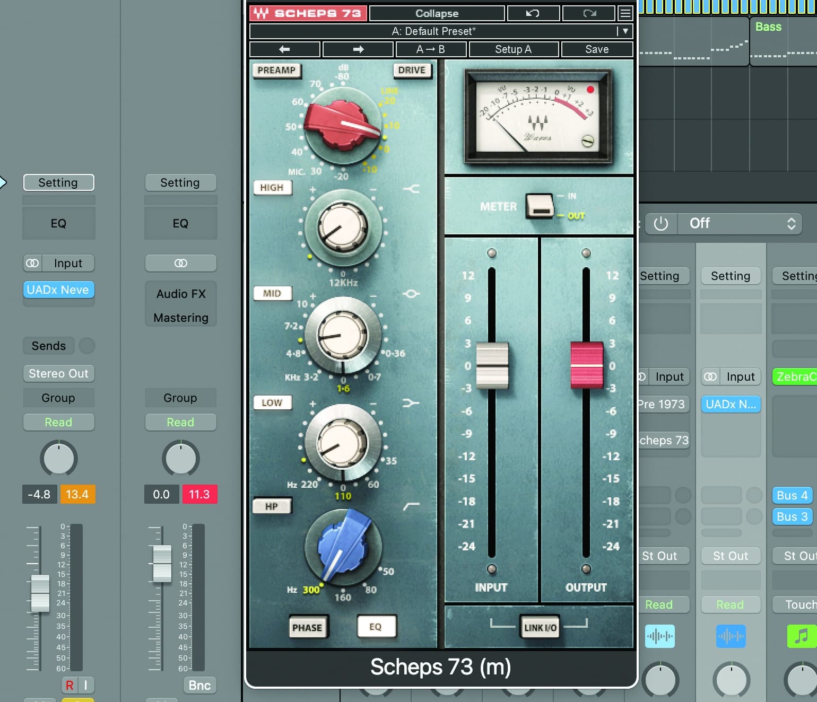The height and width of the screenshot is (702, 817).
Task: Click the low band gain knob
Action: coord(343,442)
